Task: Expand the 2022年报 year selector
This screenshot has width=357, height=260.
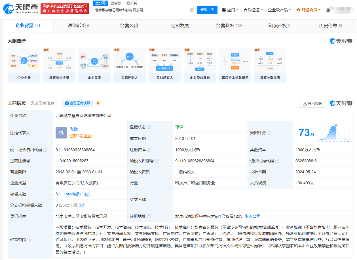Action: tap(73, 194)
